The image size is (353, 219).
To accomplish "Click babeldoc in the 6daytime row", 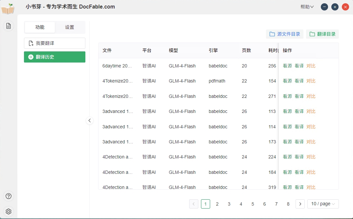I will tap(218, 66).
